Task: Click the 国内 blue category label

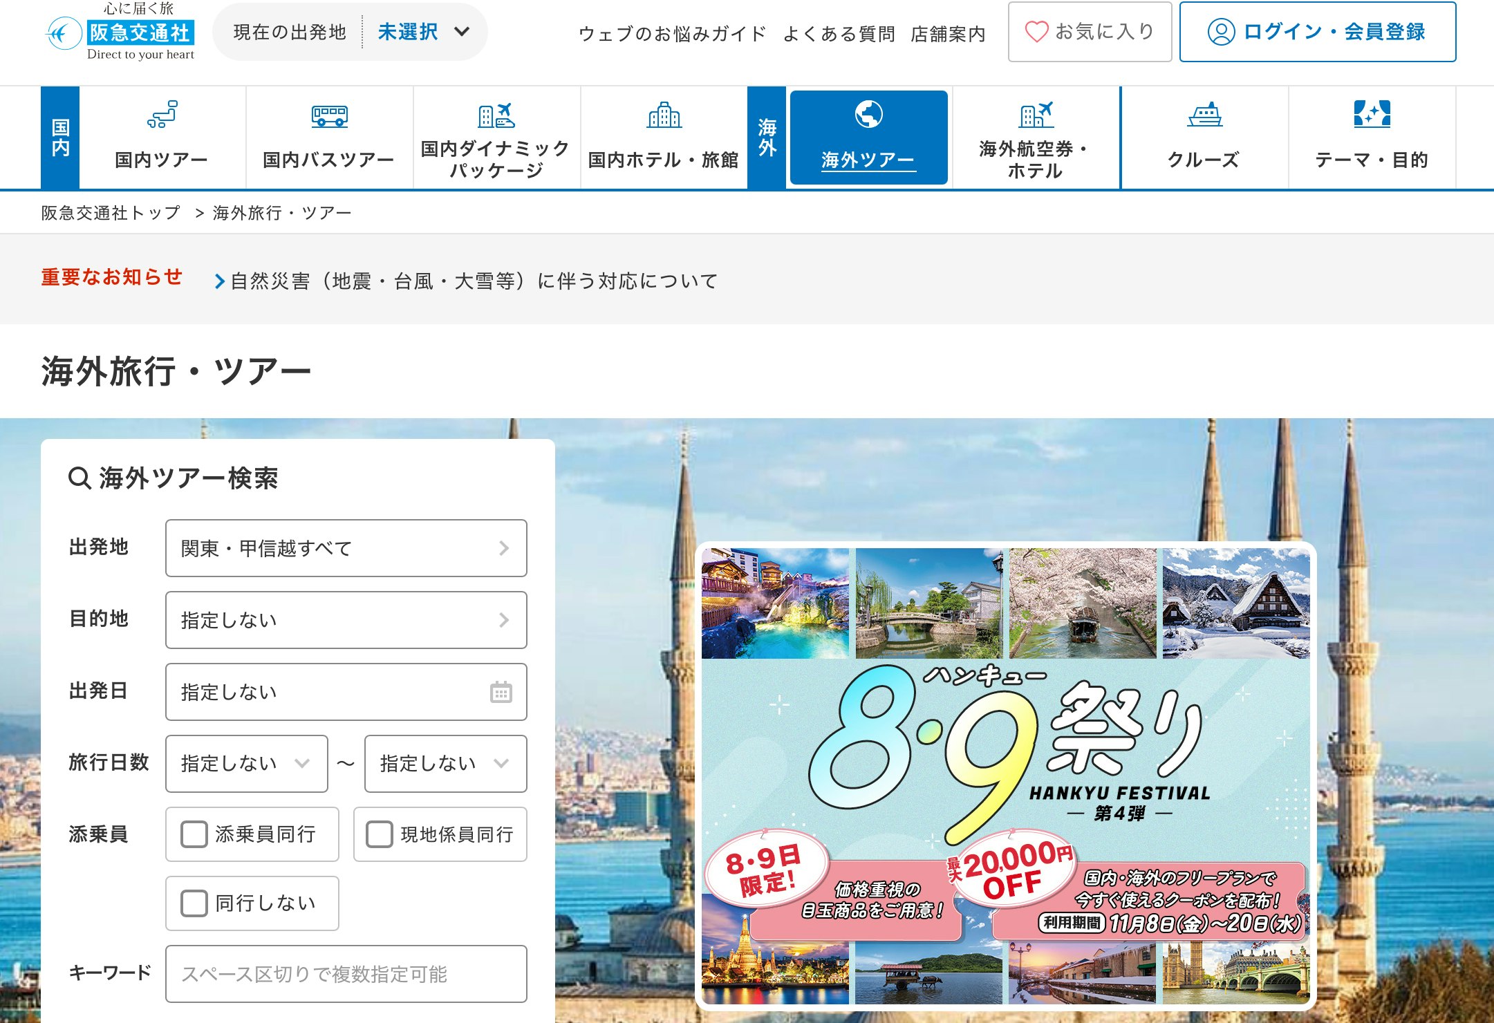Action: 60,138
